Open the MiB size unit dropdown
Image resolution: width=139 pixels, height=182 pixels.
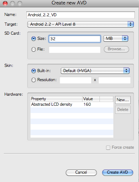point(116,38)
